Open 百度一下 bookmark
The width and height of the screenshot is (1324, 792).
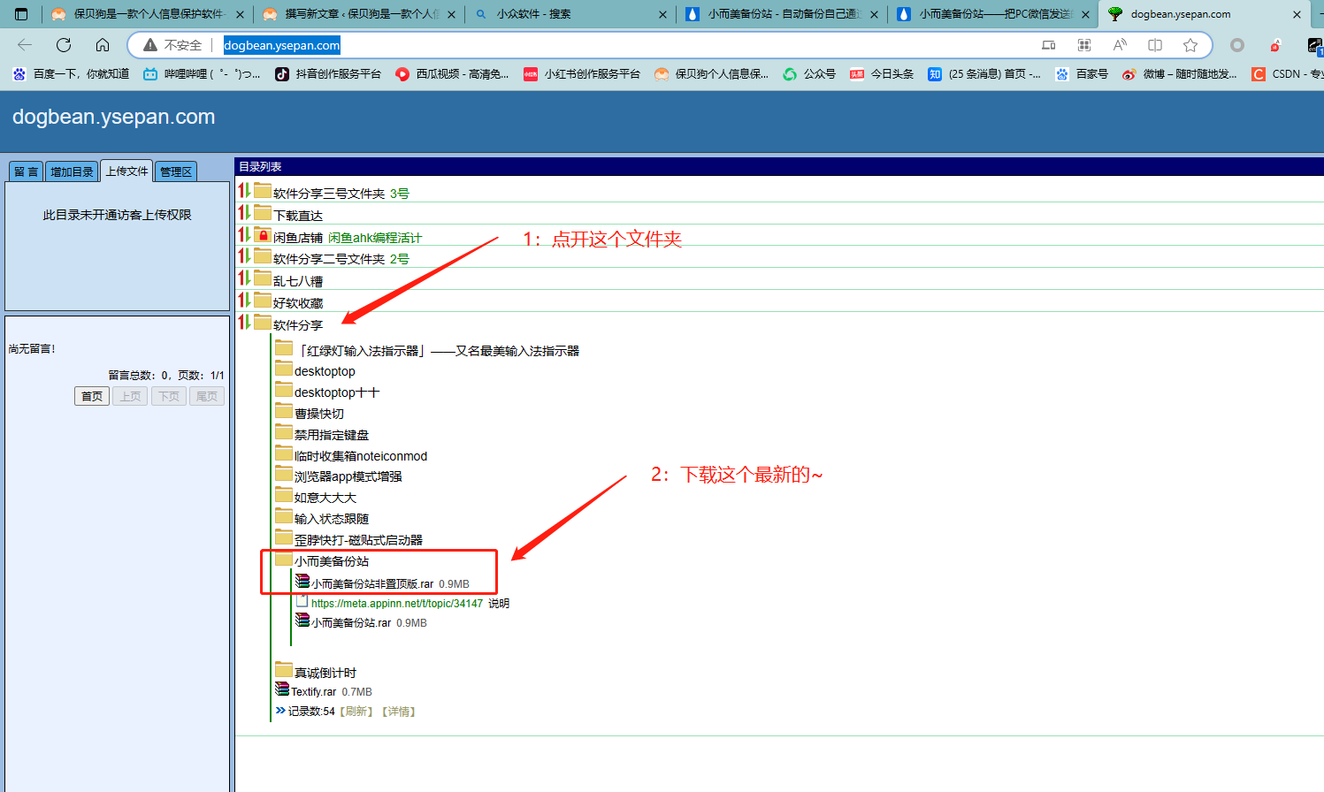click(x=71, y=74)
